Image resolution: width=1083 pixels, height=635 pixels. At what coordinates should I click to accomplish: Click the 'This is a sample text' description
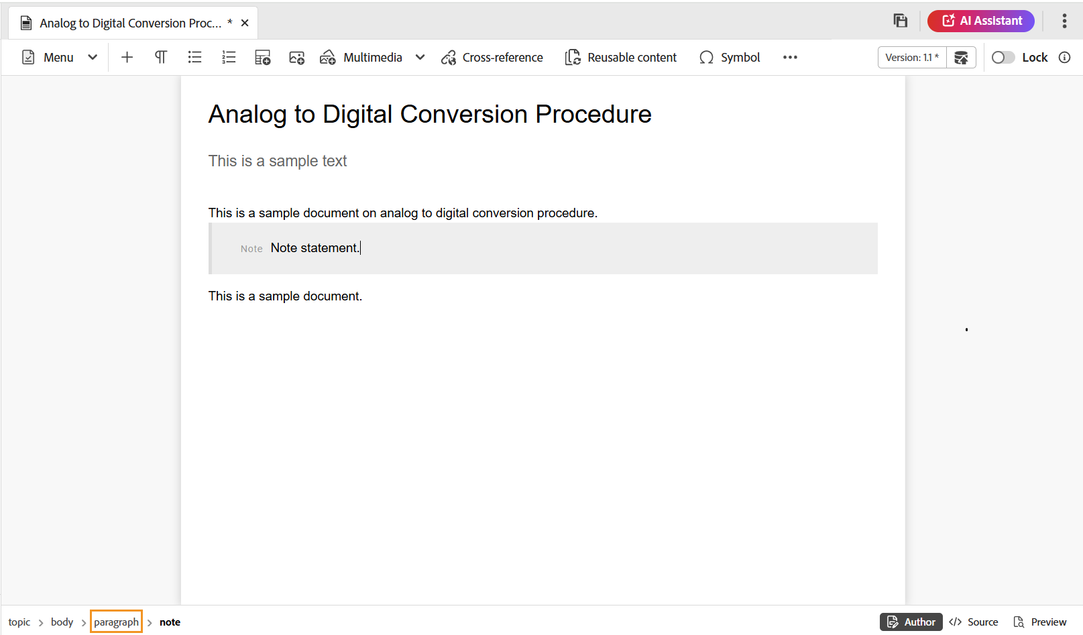pyautogui.click(x=278, y=161)
